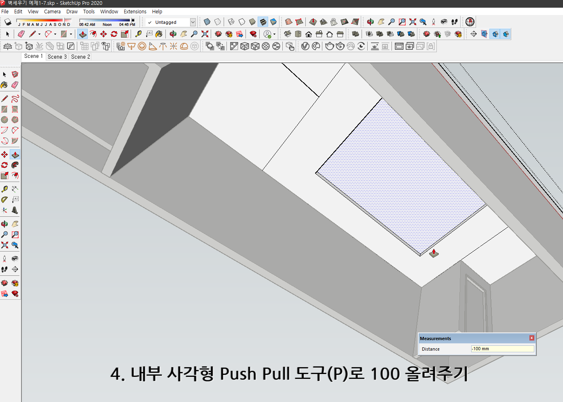This screenshot has height=402, width=563.
Task: Select the Polygon tool
Action: pos(15,120)
